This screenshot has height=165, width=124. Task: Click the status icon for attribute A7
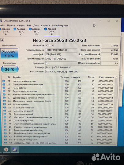(5, 114)
